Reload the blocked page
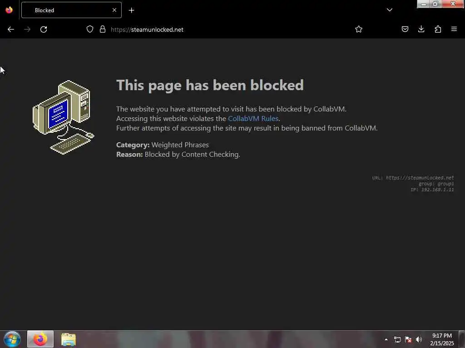465x348 pixels. pyautogui.click(x=44, y=29)
